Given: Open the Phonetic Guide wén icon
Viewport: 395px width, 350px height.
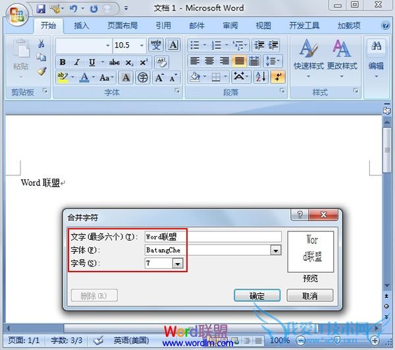Looking at the screenshot, I should [156, 45].
